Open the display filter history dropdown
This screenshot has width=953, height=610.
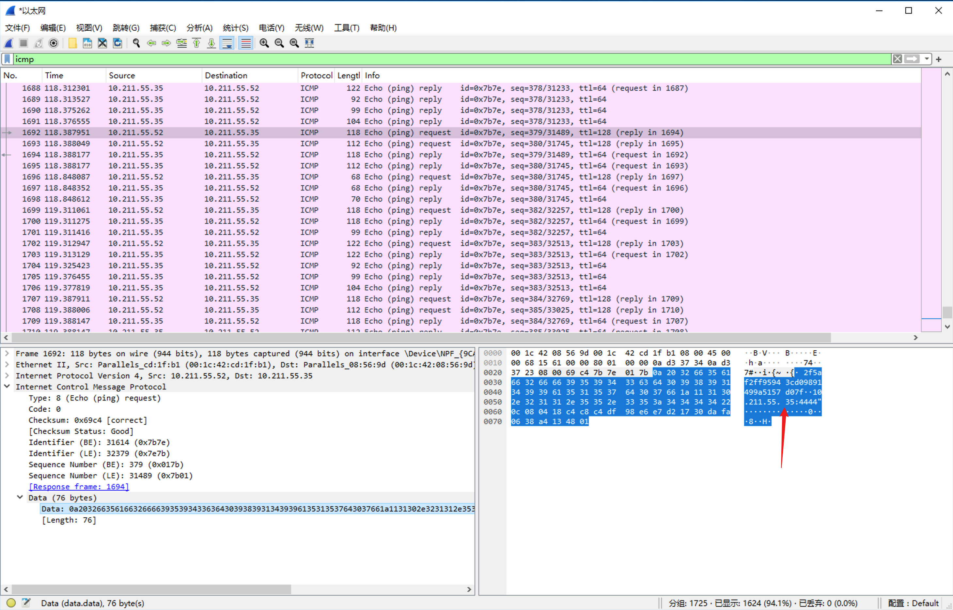click(927, 59)
